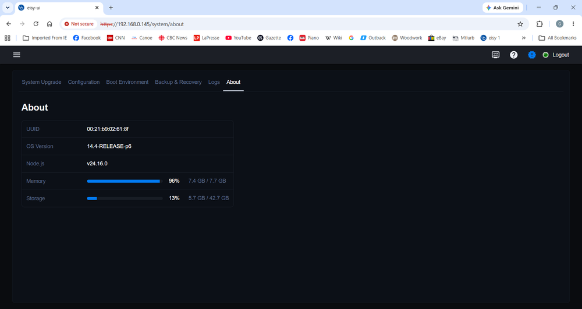Open the browser Extensions puzzle icon
The width and height of the screenshot is (582, 309).
click(x=540, y=24)
